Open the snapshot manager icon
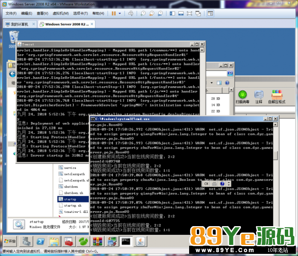 (160, 14)
